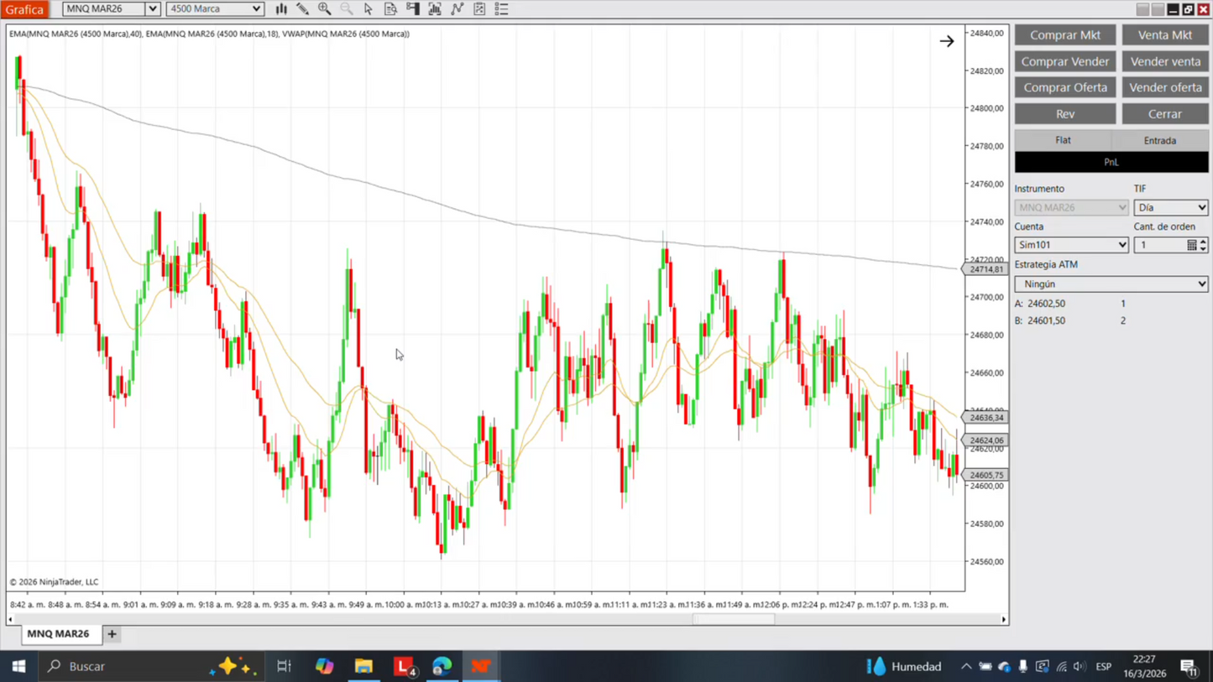1213x682 pixels.
Task: Select the cursor pointer tool in toolbar
Action: (x=369, y=9)
